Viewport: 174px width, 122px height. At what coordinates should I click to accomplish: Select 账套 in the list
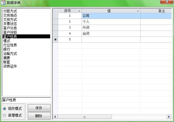tap(26, 62)
